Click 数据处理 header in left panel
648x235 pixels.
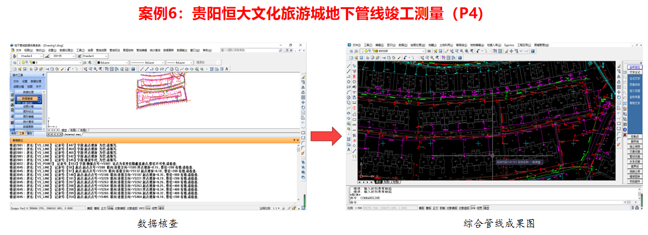[29, 92]
